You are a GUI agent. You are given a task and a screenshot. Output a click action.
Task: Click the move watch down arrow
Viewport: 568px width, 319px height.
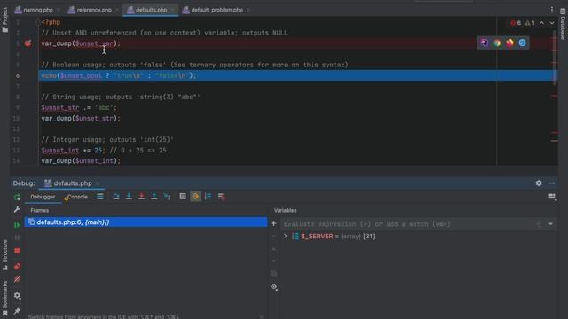274,261
